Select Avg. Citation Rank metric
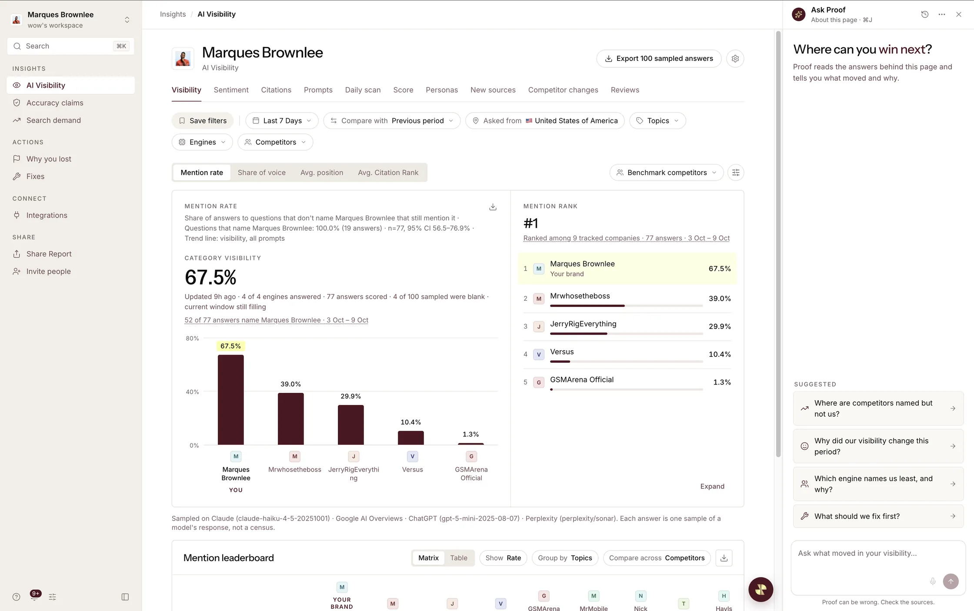 point(388,173)
